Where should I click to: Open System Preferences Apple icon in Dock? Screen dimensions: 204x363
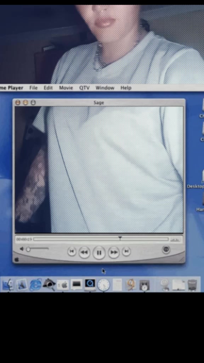click(63, 285)
